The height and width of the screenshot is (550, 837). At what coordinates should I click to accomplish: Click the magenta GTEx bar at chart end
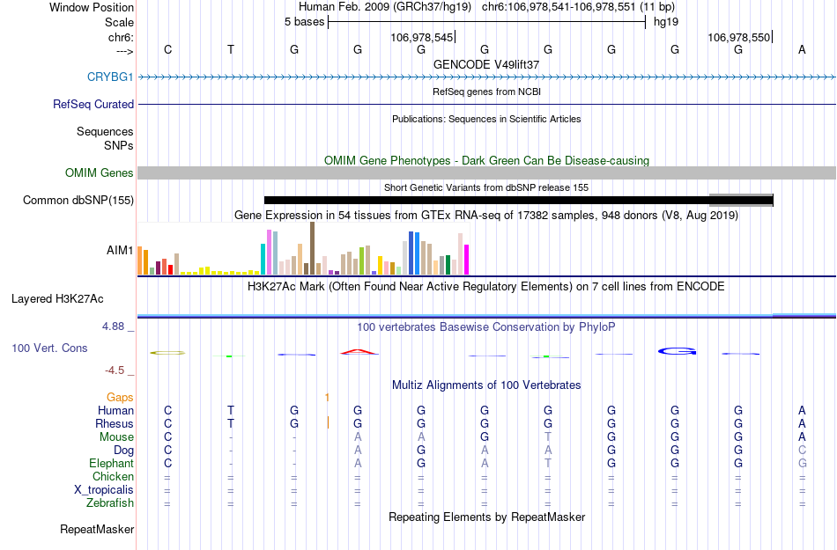(x=467, y=260)
